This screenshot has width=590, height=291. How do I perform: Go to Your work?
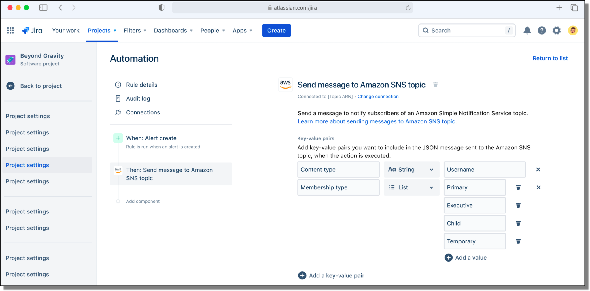coord(66,30)
